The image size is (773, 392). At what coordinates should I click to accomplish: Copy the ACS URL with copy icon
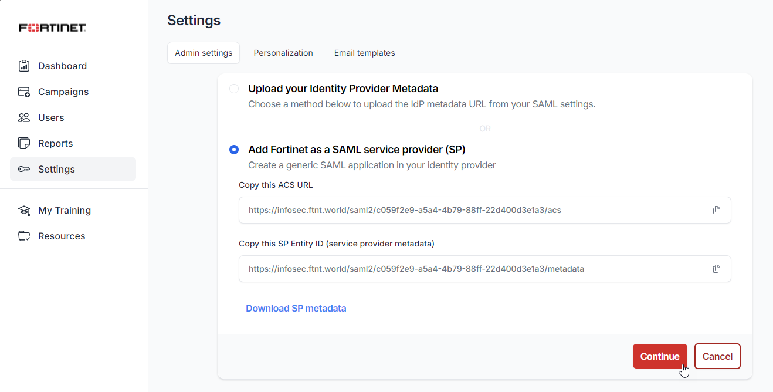coord(716,210)
